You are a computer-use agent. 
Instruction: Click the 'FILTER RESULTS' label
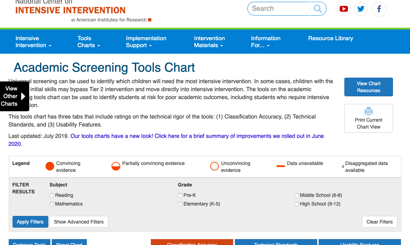coord(23,188)
